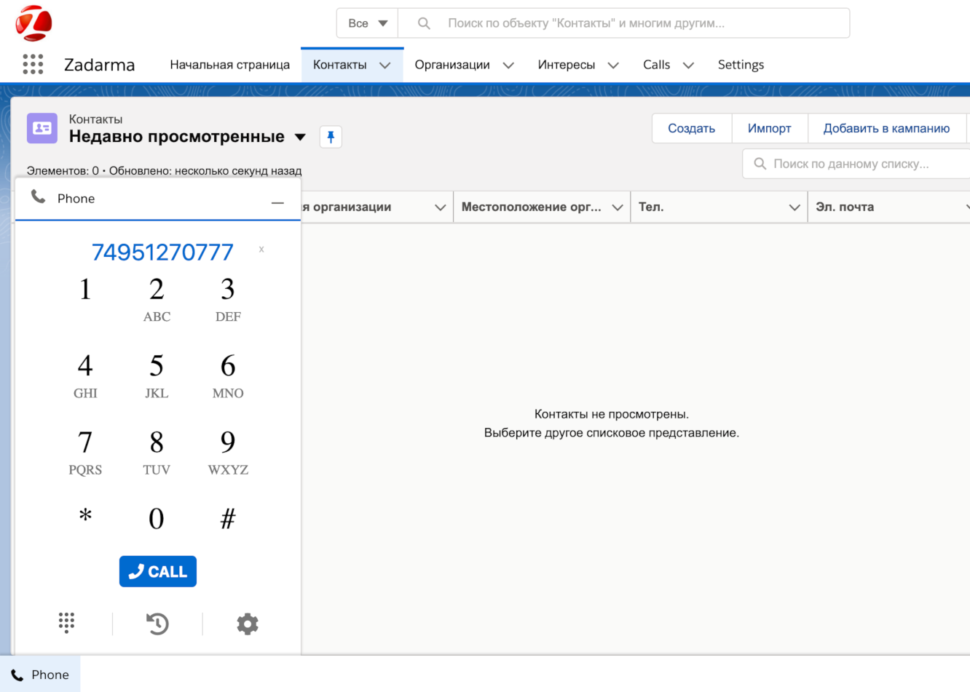970x692 pixels.
Task: Open the Недавно просмотренные list selector
Action: (299, 137)
